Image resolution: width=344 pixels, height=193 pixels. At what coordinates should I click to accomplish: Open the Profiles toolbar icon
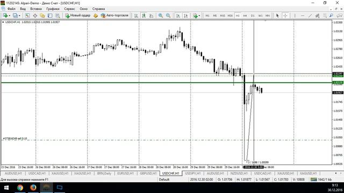pyautogui.click(x=15, y=16)
